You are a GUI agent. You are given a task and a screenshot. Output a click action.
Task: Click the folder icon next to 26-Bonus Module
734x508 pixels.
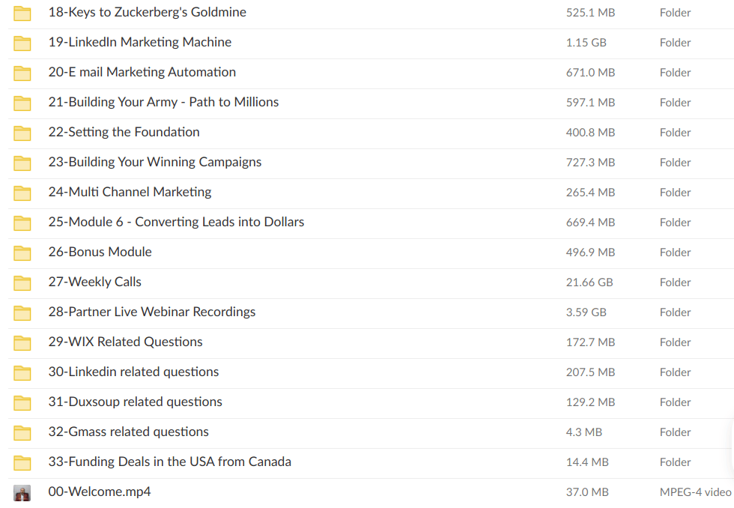point(22,253)
